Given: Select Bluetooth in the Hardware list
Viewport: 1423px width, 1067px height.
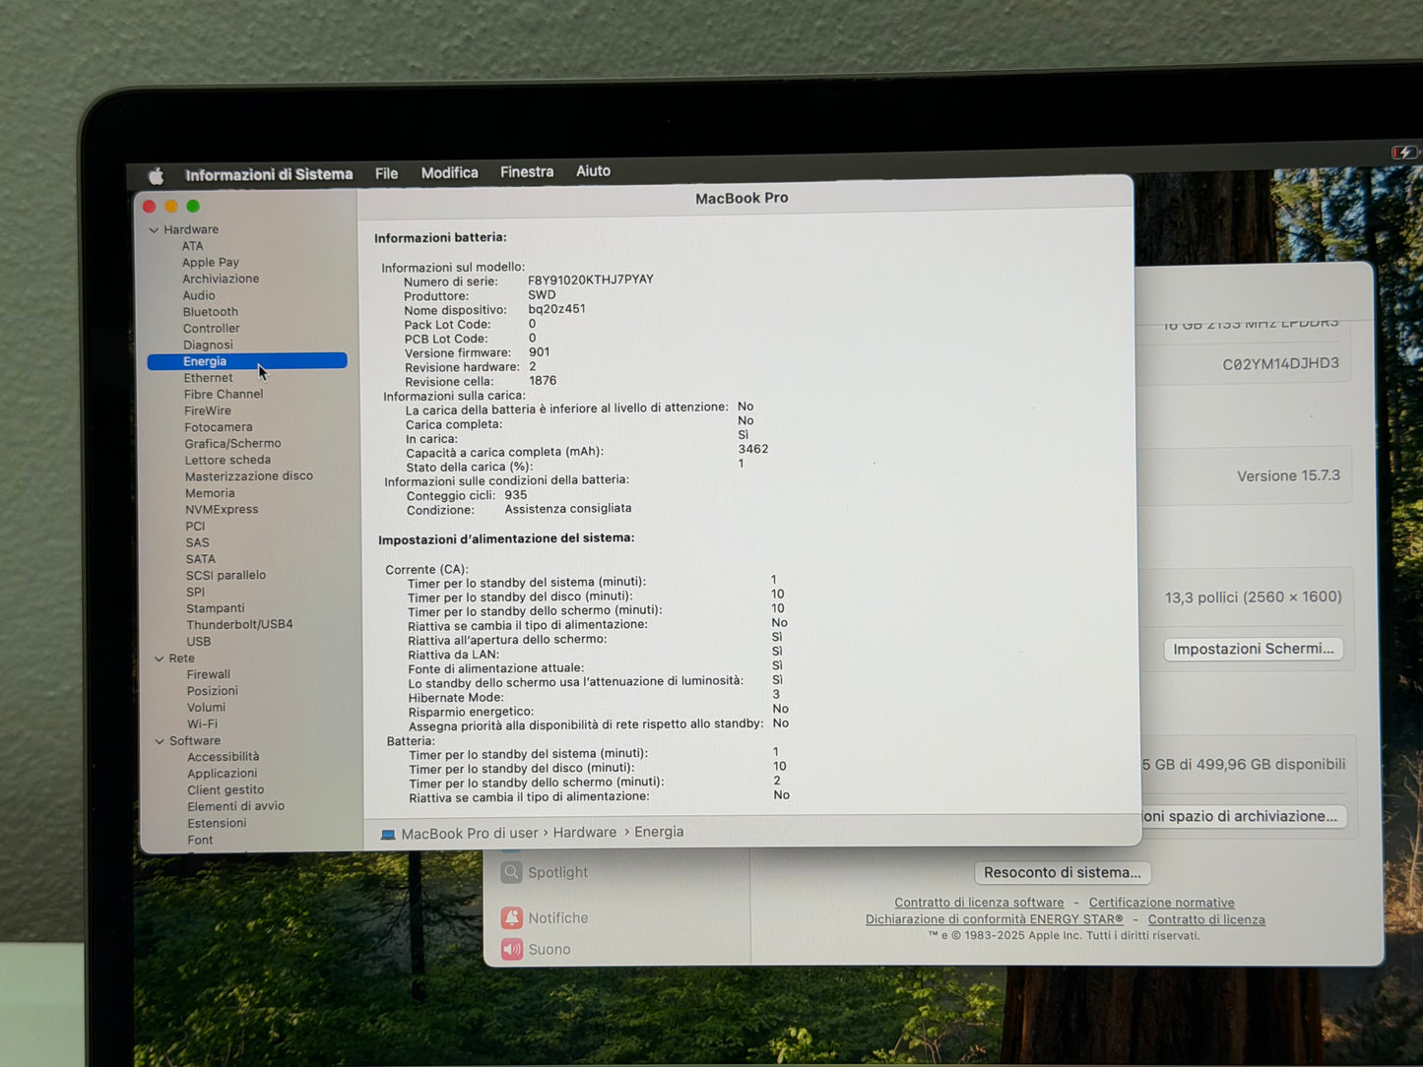Looking at the screenshot, I should [210, 312].
